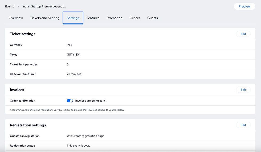Toggle the order confirmation invoices switch
Image resolution: width=261 pixels, height=152 pixels.
(70, 101)
